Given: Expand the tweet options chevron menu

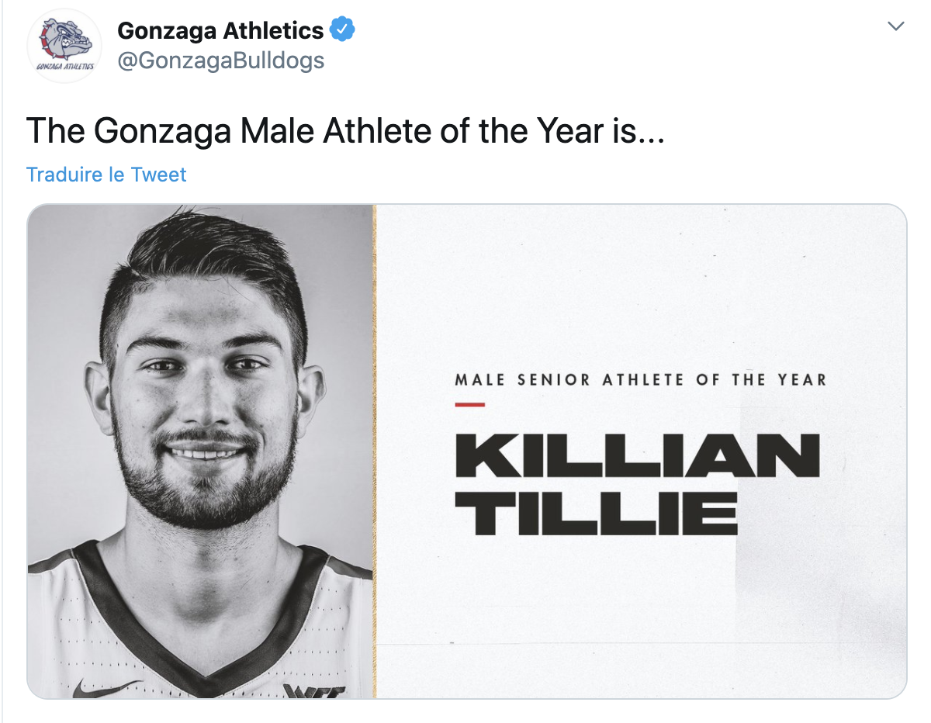Looking at the screenshot, I should 896,26.
